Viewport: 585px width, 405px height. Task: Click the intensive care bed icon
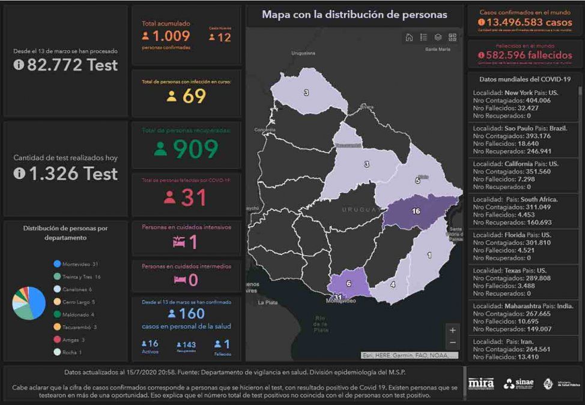[179, 242]
